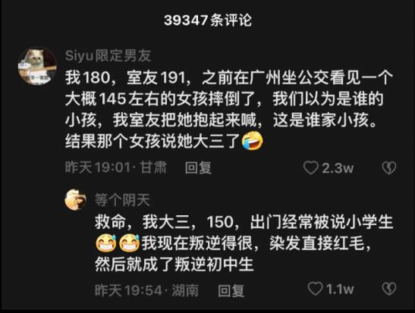
Task: Like the reply by 等个阴天
Action: point(315,289)
